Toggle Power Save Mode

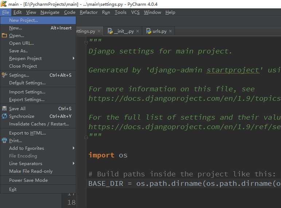pyautogui.click(x=38, y=180)
